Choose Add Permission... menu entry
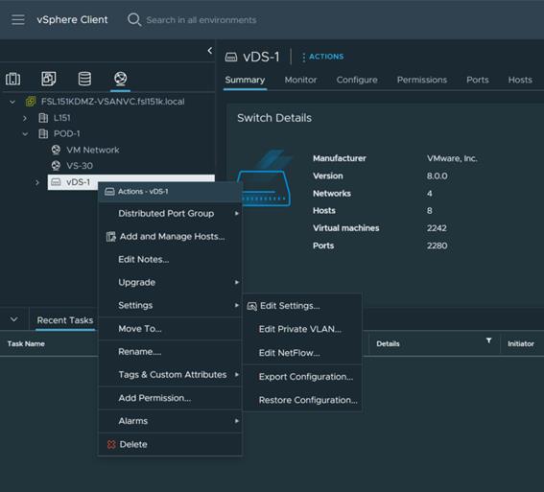Image resolution: width=544 pixels, height=492 pixels. coord(170,398)
